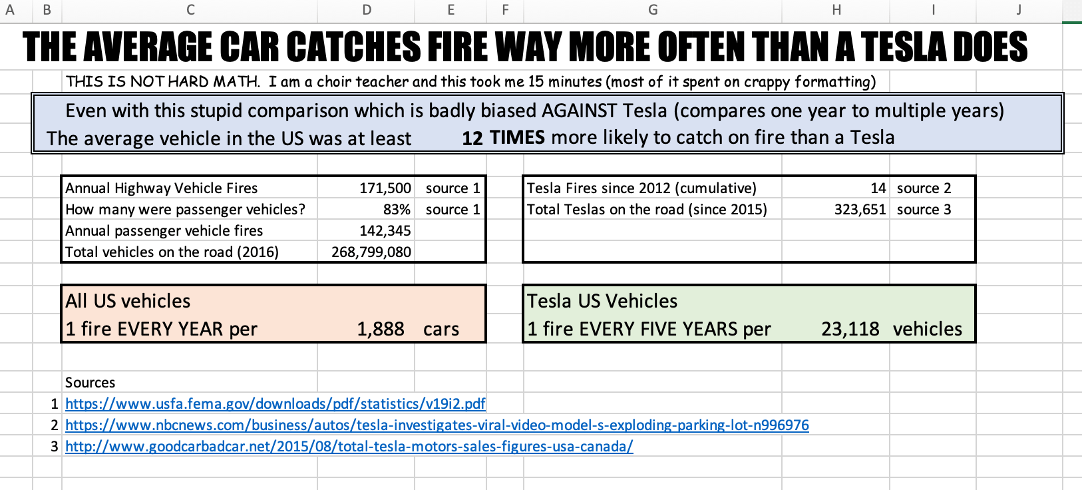Open the NBC News Tesla parking lot article link
Screen dimensions: 1082x490
pyautogui.click(x=436, y=425)
